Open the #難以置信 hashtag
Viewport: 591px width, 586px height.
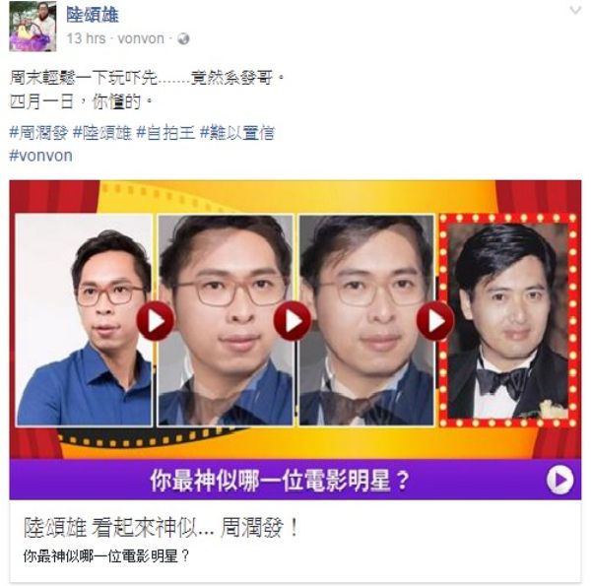[x=237, y=133]
